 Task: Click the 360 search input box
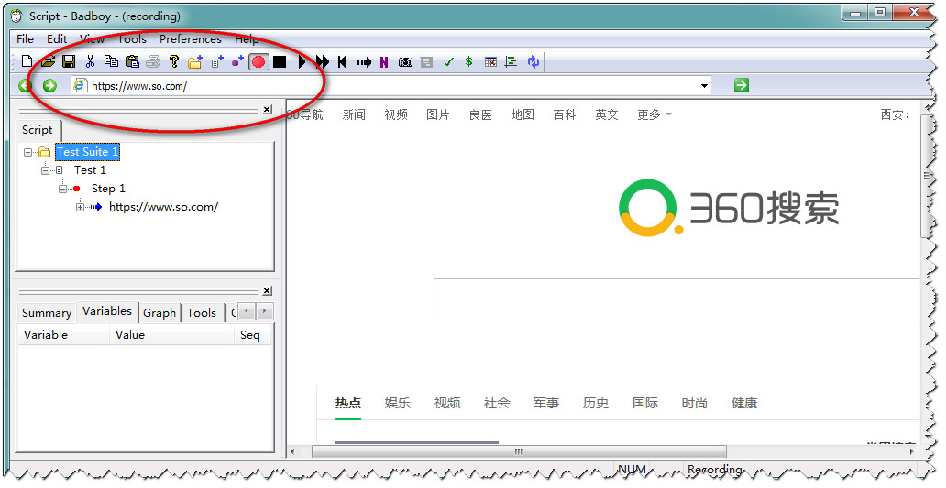[676, 299]
